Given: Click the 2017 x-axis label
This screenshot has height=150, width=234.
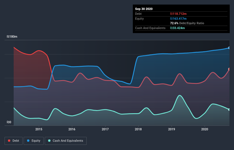Looking at the screenshot, I should (x=105, y=129).
